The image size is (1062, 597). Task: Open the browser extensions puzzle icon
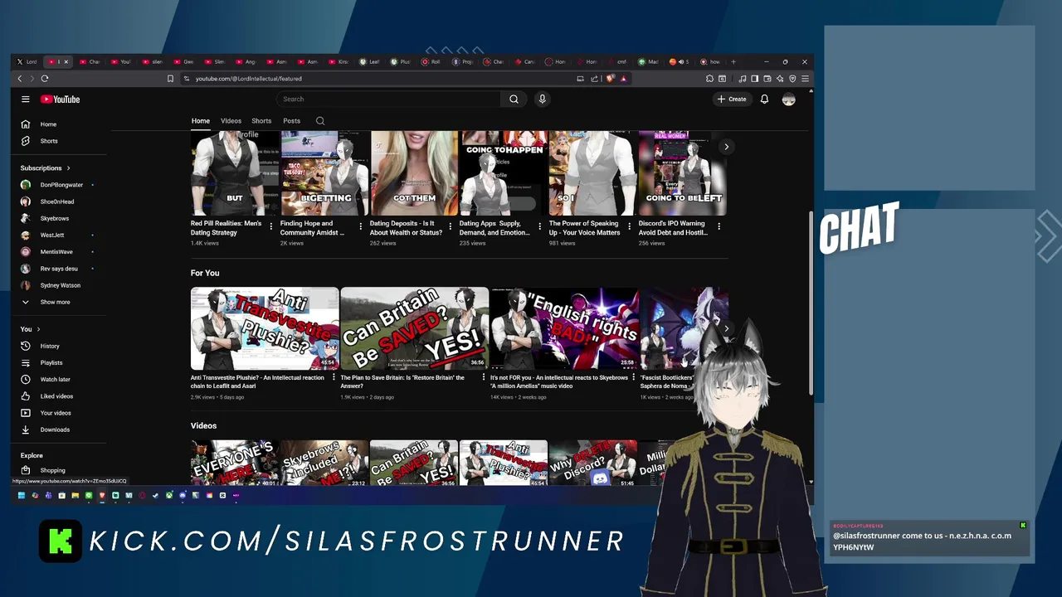click(709, 79)
